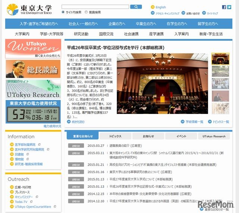This screenshot has height=213, width=239.
Task: Select 教員検索 radio button
Action: (86, 12)
